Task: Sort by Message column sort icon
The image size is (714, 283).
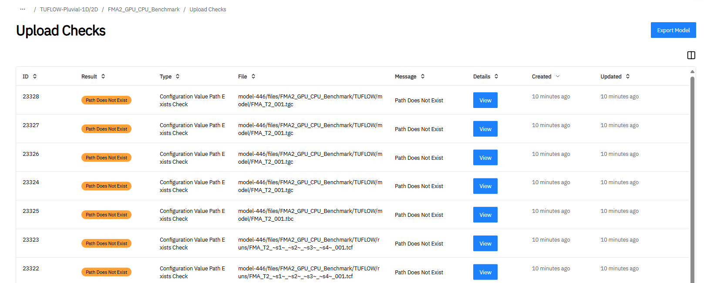Action: click(423, 76)
